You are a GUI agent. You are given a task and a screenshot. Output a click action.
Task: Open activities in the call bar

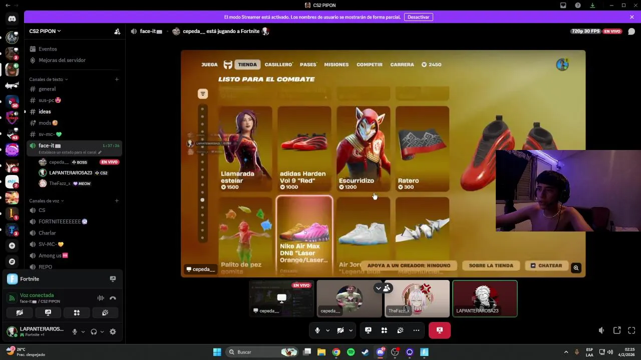[384, 330]
